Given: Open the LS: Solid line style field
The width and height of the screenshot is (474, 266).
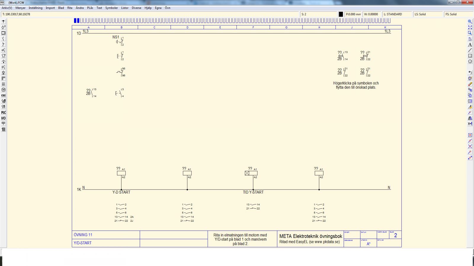Looking at the screenshot, I should click(x=427, y=14).
